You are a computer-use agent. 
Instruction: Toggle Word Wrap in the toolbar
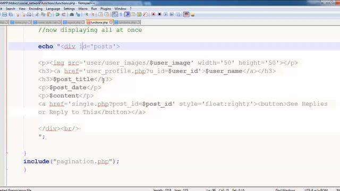[x=115, y=14]
